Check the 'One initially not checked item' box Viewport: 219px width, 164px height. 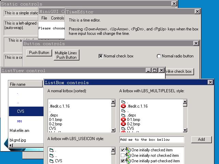point(123,155)
